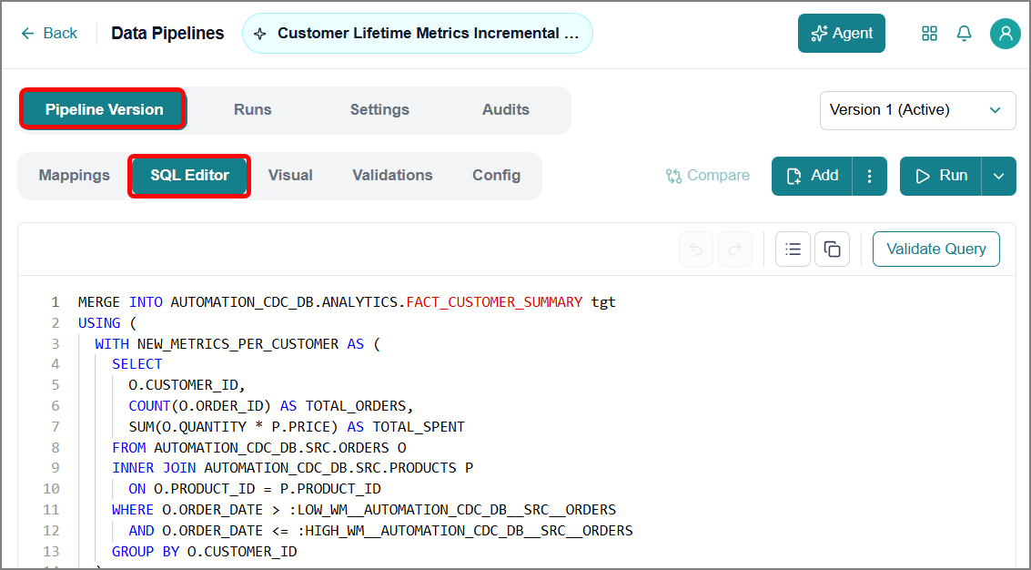Open the notifications bell
Image resolution: width=1031 pixels, height=570 pixels.
964,34
